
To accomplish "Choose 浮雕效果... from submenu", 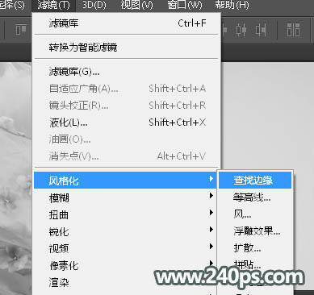I will coord(255,231).
